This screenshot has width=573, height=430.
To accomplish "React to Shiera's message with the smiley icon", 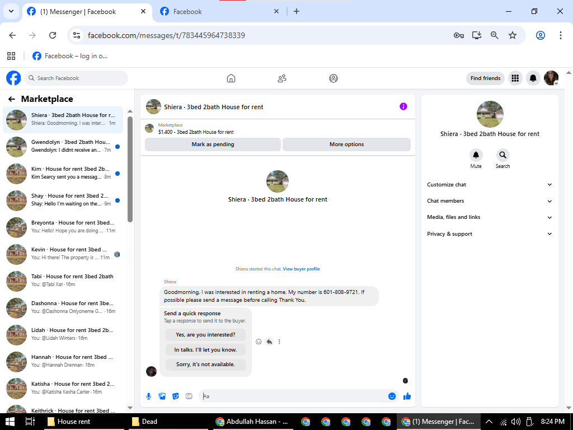I will (259, 342).
